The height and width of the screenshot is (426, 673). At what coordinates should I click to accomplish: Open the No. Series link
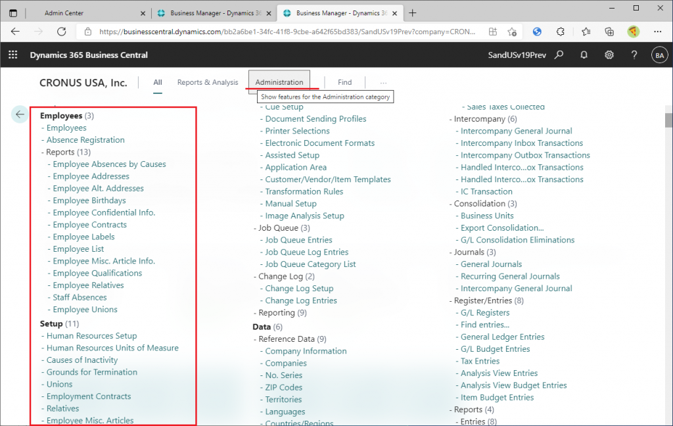(284, 375)
